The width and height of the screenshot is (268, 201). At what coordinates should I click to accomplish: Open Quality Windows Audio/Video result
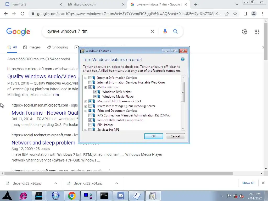click(x=42, y=76)
